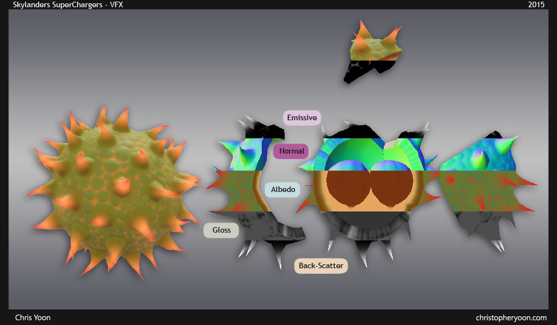Click the Chris Yoon author name
Viewport: 557px width, 325px height.
tap(33, 318)
